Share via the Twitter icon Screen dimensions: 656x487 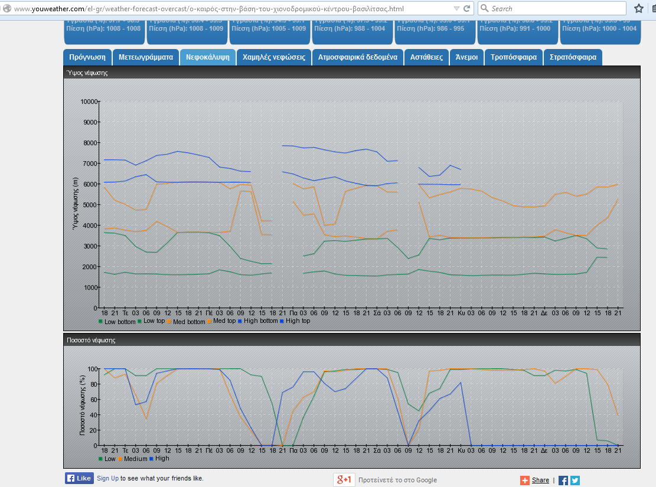(x=575, y=481)
